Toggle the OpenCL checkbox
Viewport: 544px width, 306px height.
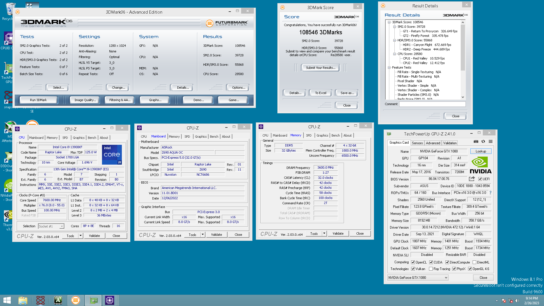click(x=413, y=262)
